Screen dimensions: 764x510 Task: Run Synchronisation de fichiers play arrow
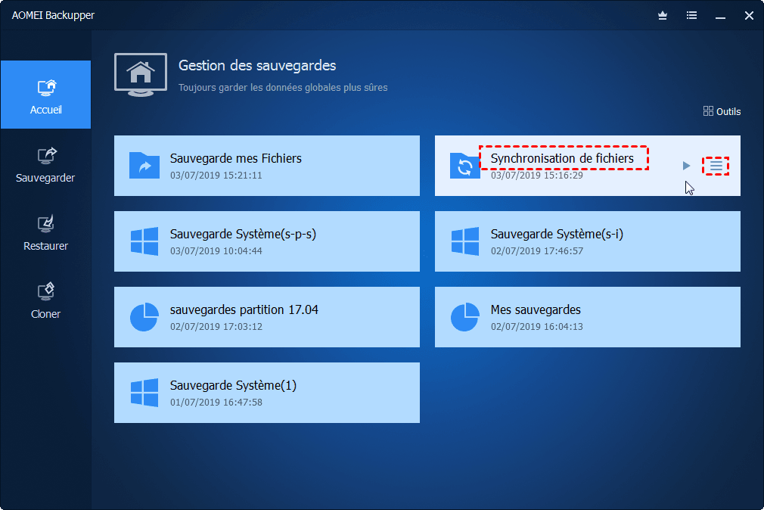pos(687,166)
